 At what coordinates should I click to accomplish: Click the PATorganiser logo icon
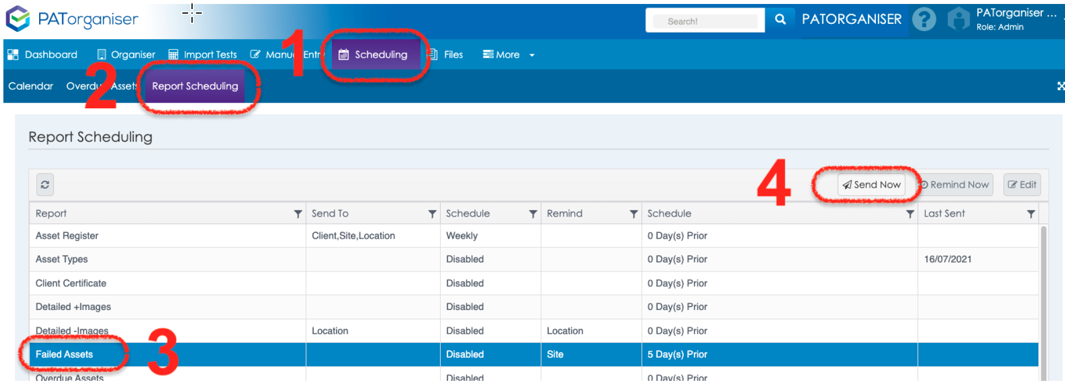[x=18, y=19]
